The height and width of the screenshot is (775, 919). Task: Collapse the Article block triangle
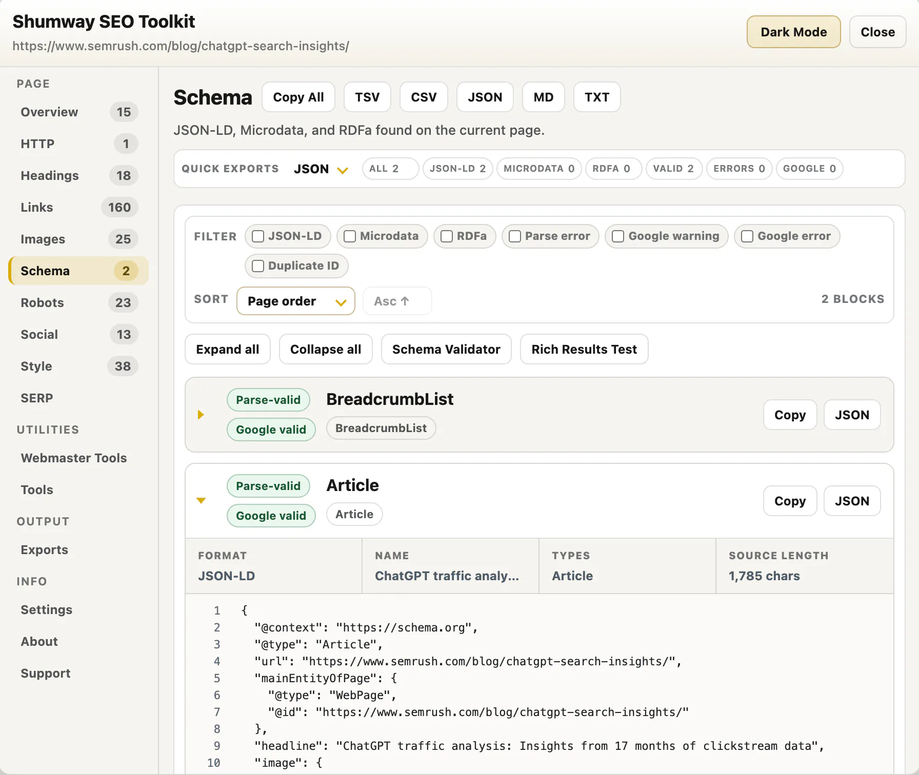(201, 501)
